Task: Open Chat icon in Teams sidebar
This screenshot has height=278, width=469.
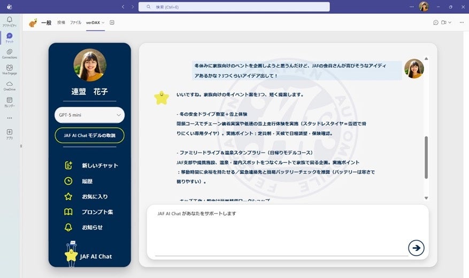Action: pyautogui.click(x=10, y=37)
